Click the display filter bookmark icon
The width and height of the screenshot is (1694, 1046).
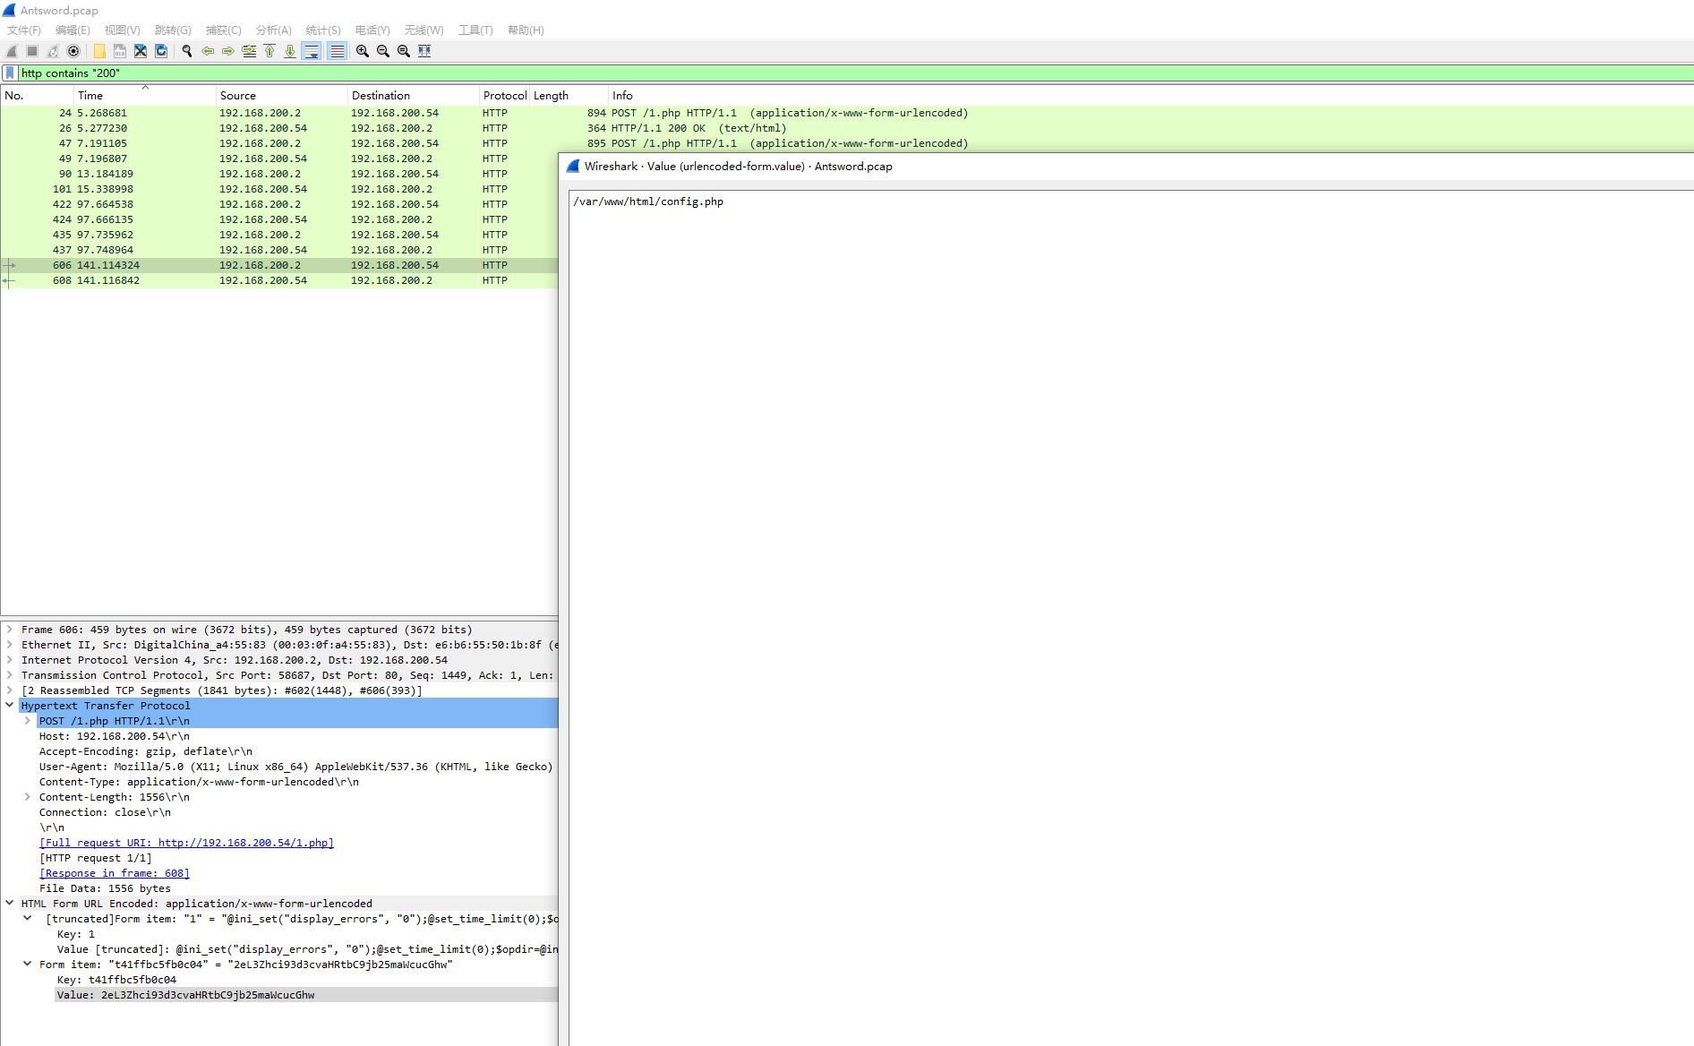coord(10,73)
